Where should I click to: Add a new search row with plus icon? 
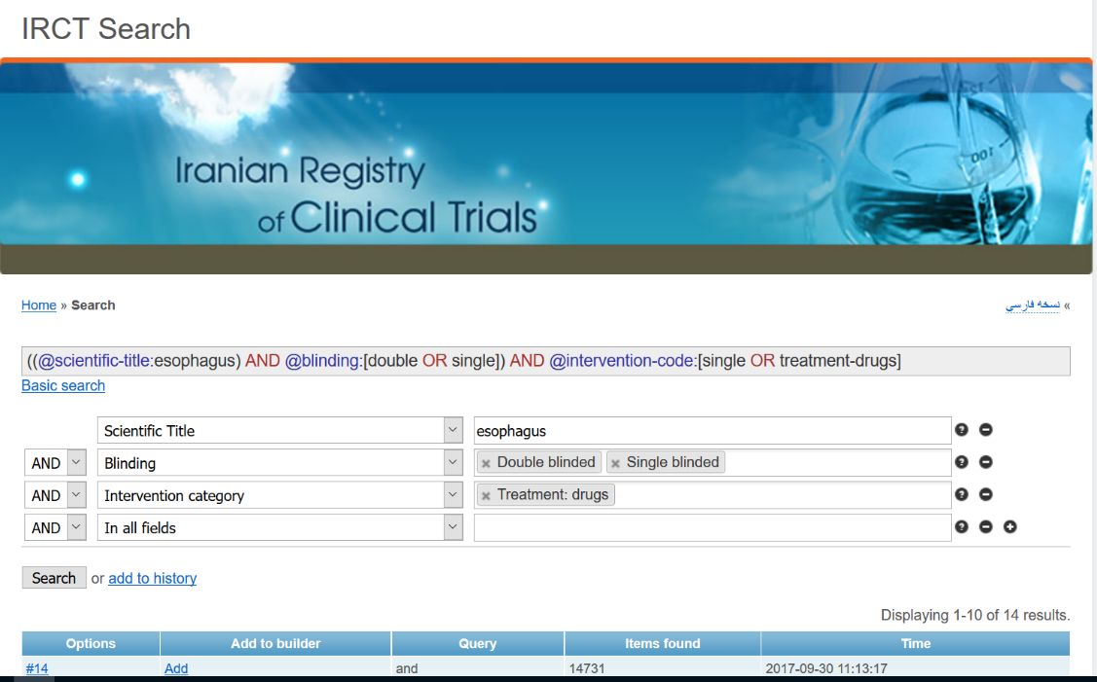pyautogui.click(x=1009, y=527)
